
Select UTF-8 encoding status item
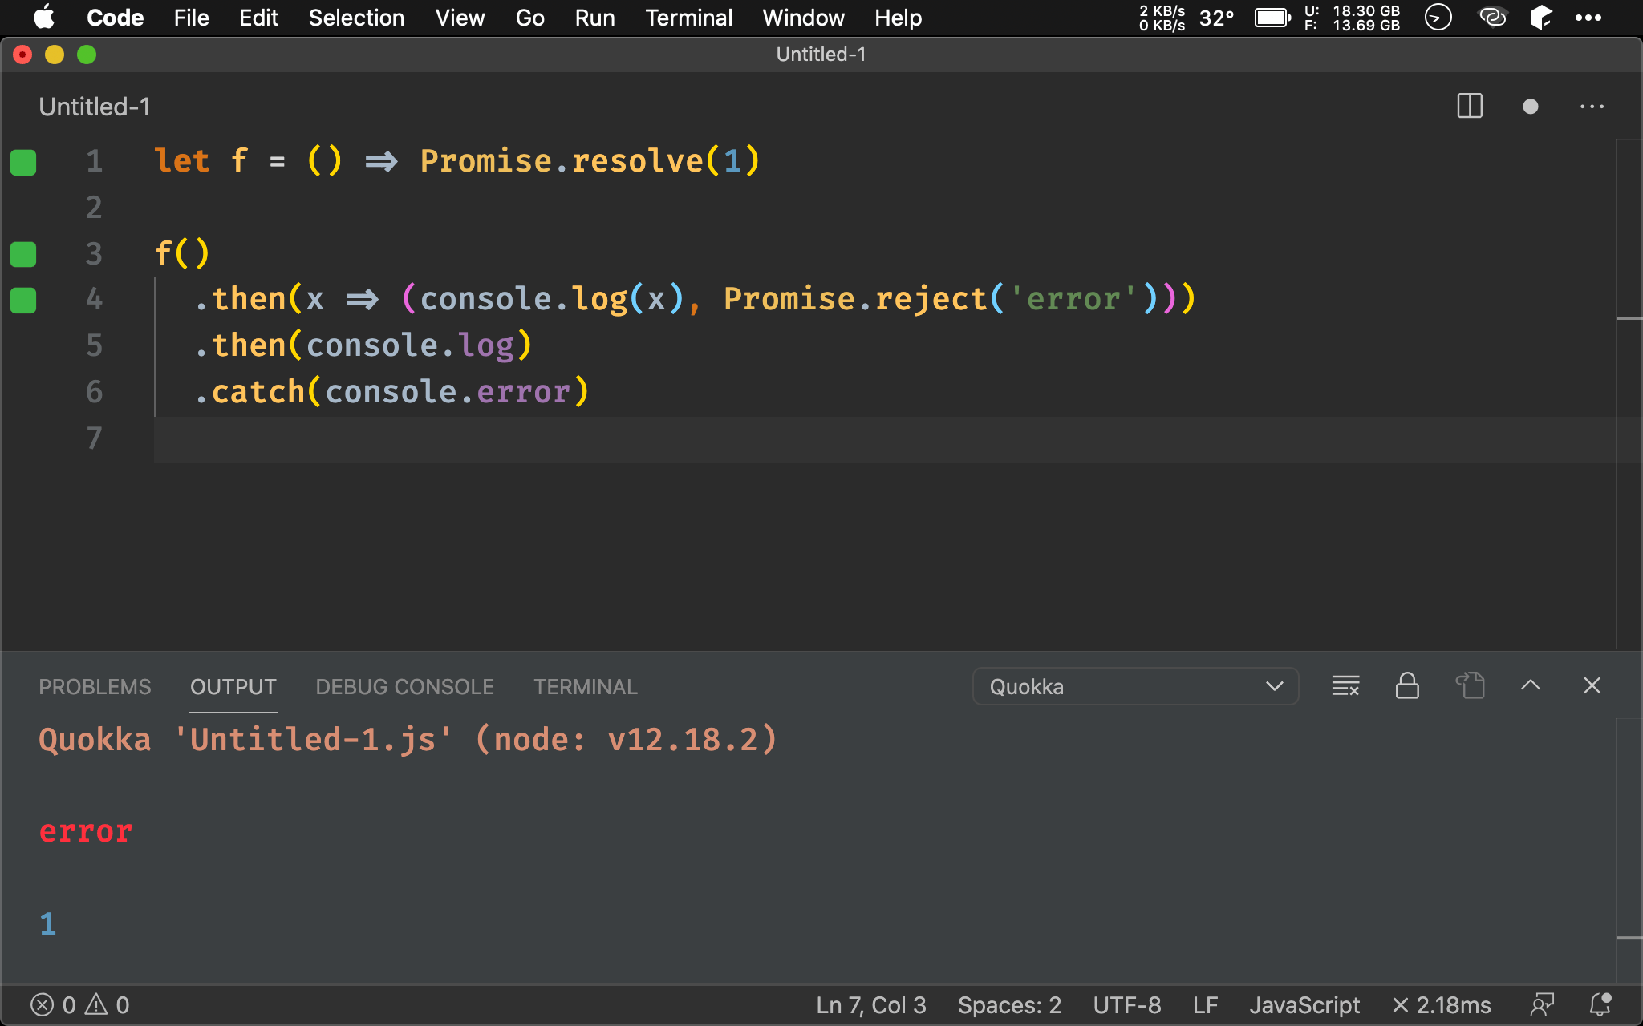[1126, 1005]
